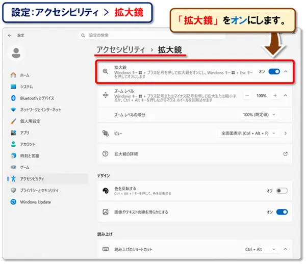Click the 色を反転する palette icon
The width and height of the screenshot is (306, 264).
(x=106, y=191)
